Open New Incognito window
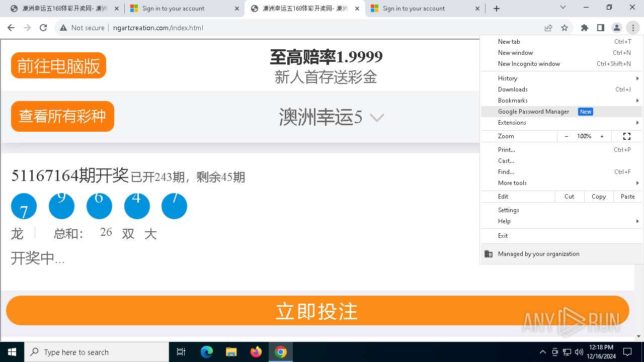Image resolution: width=644 pixels, height=362 pixels. pos(561,64)
